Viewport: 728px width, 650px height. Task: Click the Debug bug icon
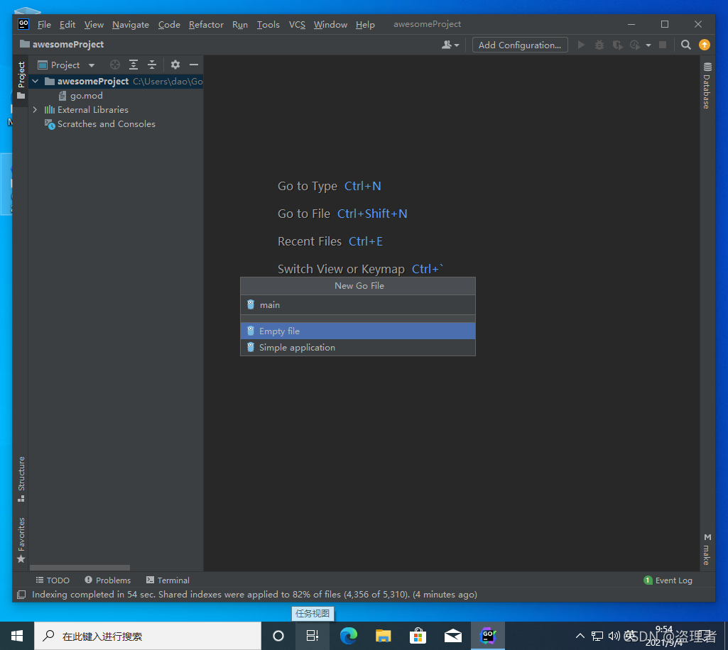[x=599, y=45]
